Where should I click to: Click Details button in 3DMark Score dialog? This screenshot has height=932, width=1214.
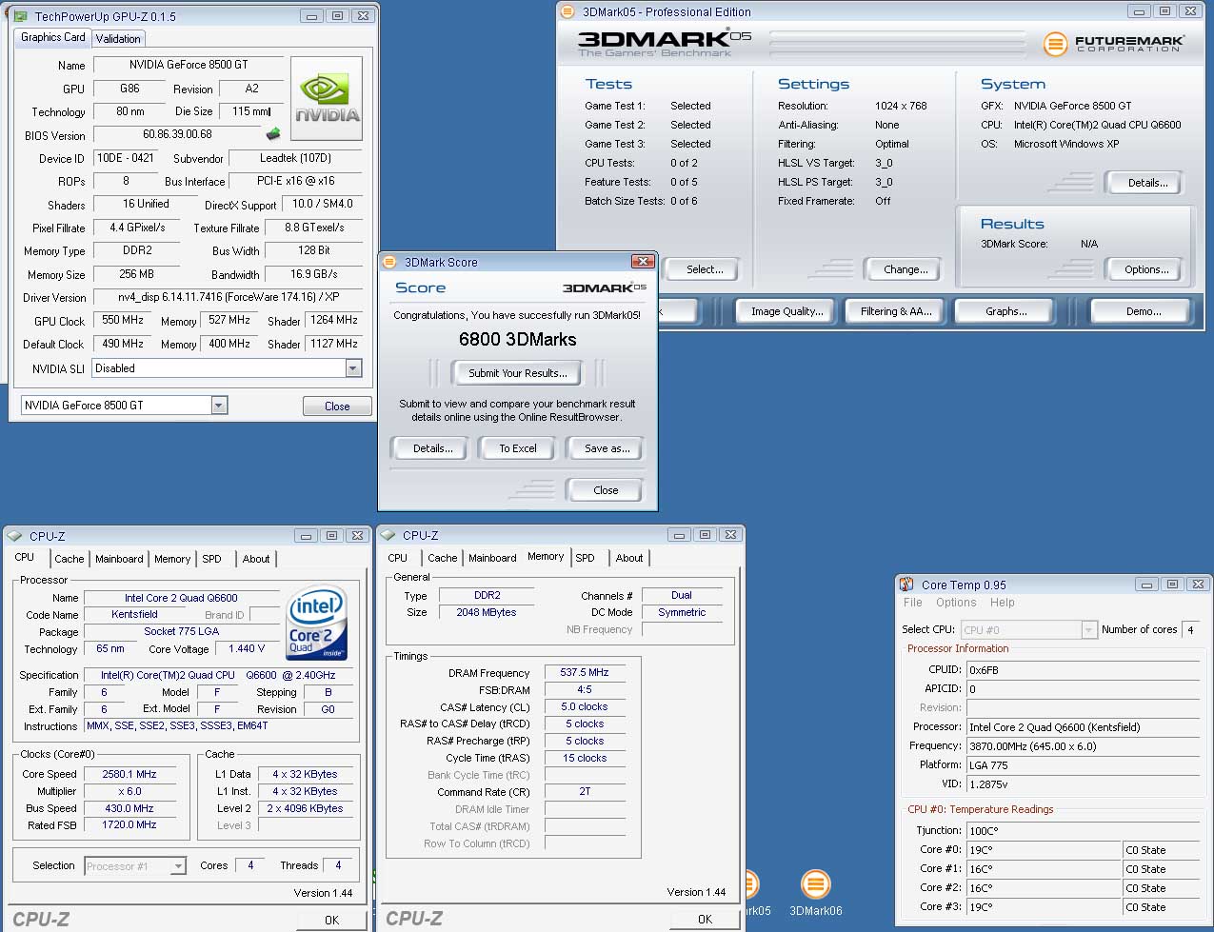click(x=432, y=448)
